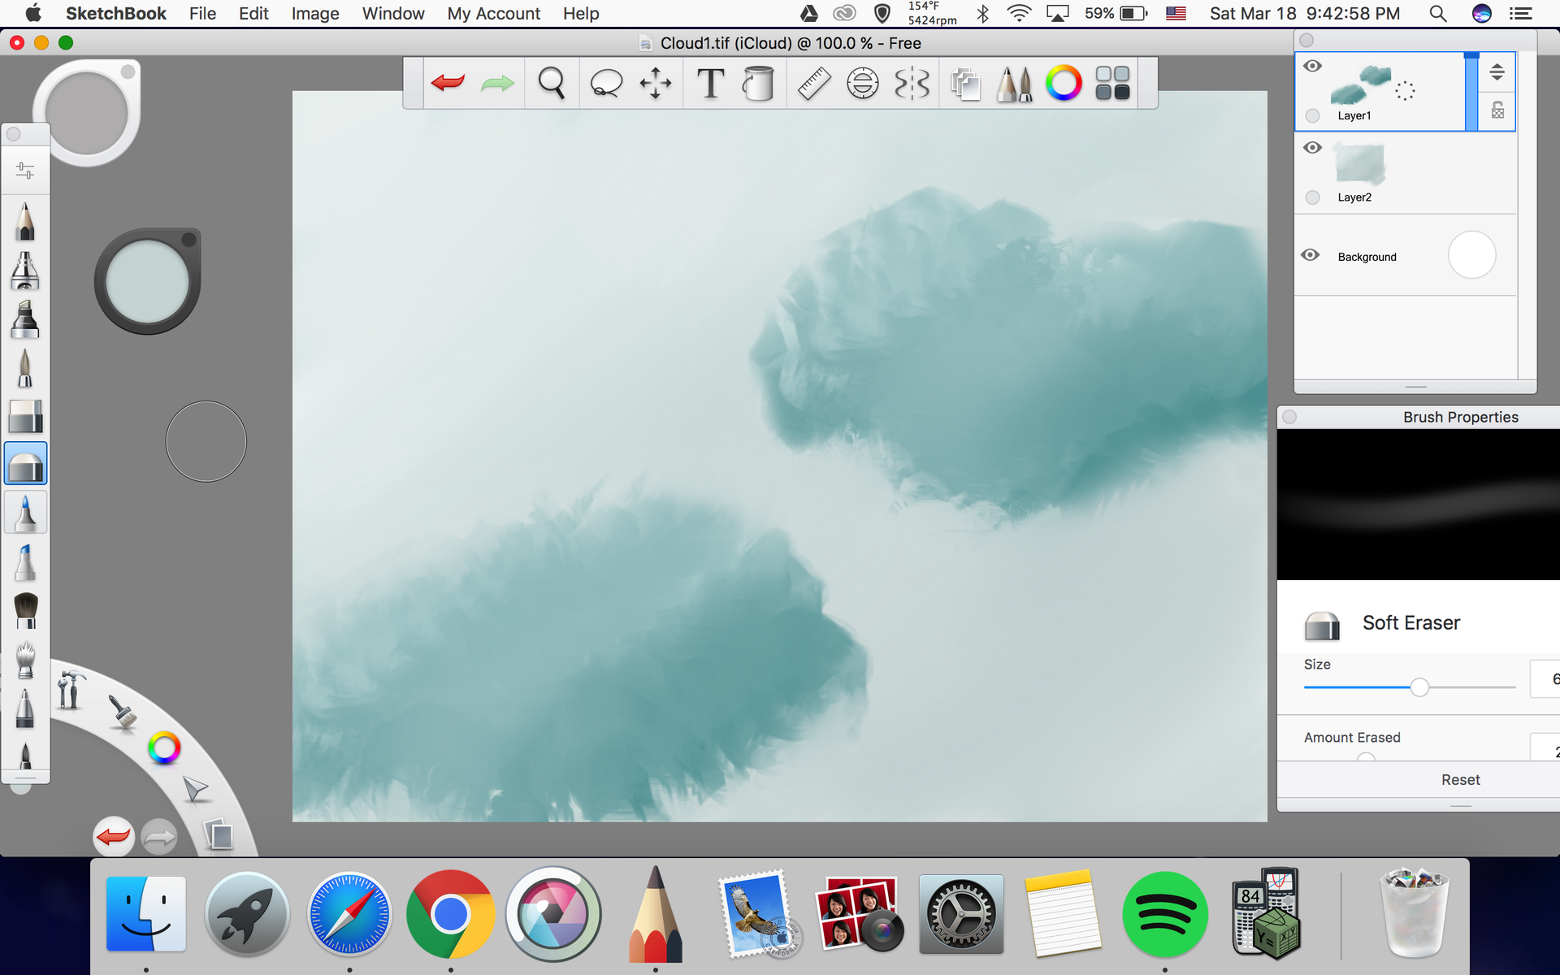Image resolution: width=1560 pixels, height=975 pixels.
Task: Select the Layer2 thumbnail
Action: click(x=1359, y=163)
